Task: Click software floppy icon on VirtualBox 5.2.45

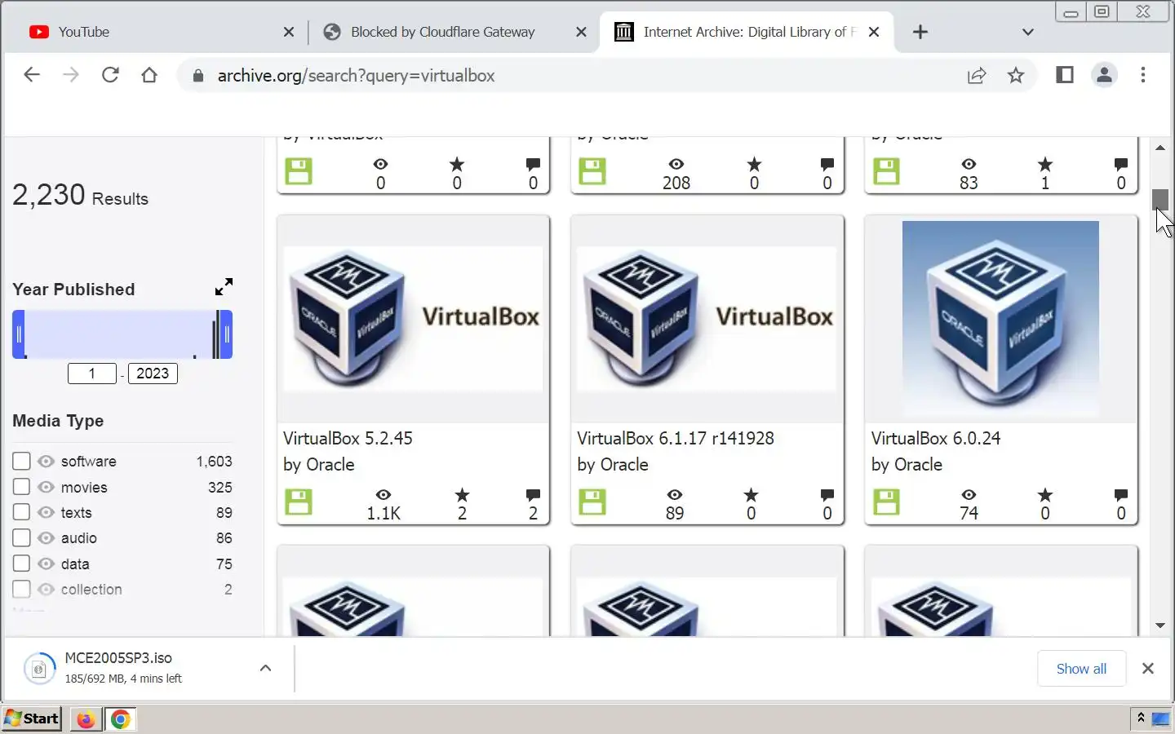Action: pyautogui.click(x=299, y=502)
